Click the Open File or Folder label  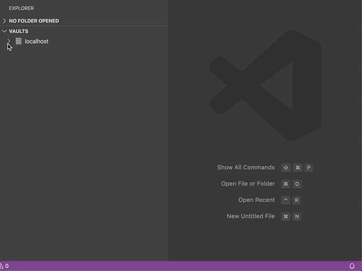tap(248, 184)
